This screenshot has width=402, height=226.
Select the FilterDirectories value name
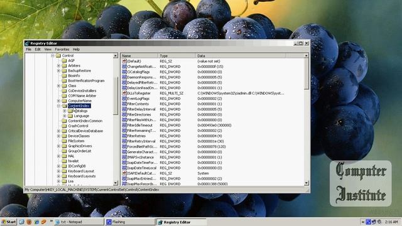[x=139, y=115]
